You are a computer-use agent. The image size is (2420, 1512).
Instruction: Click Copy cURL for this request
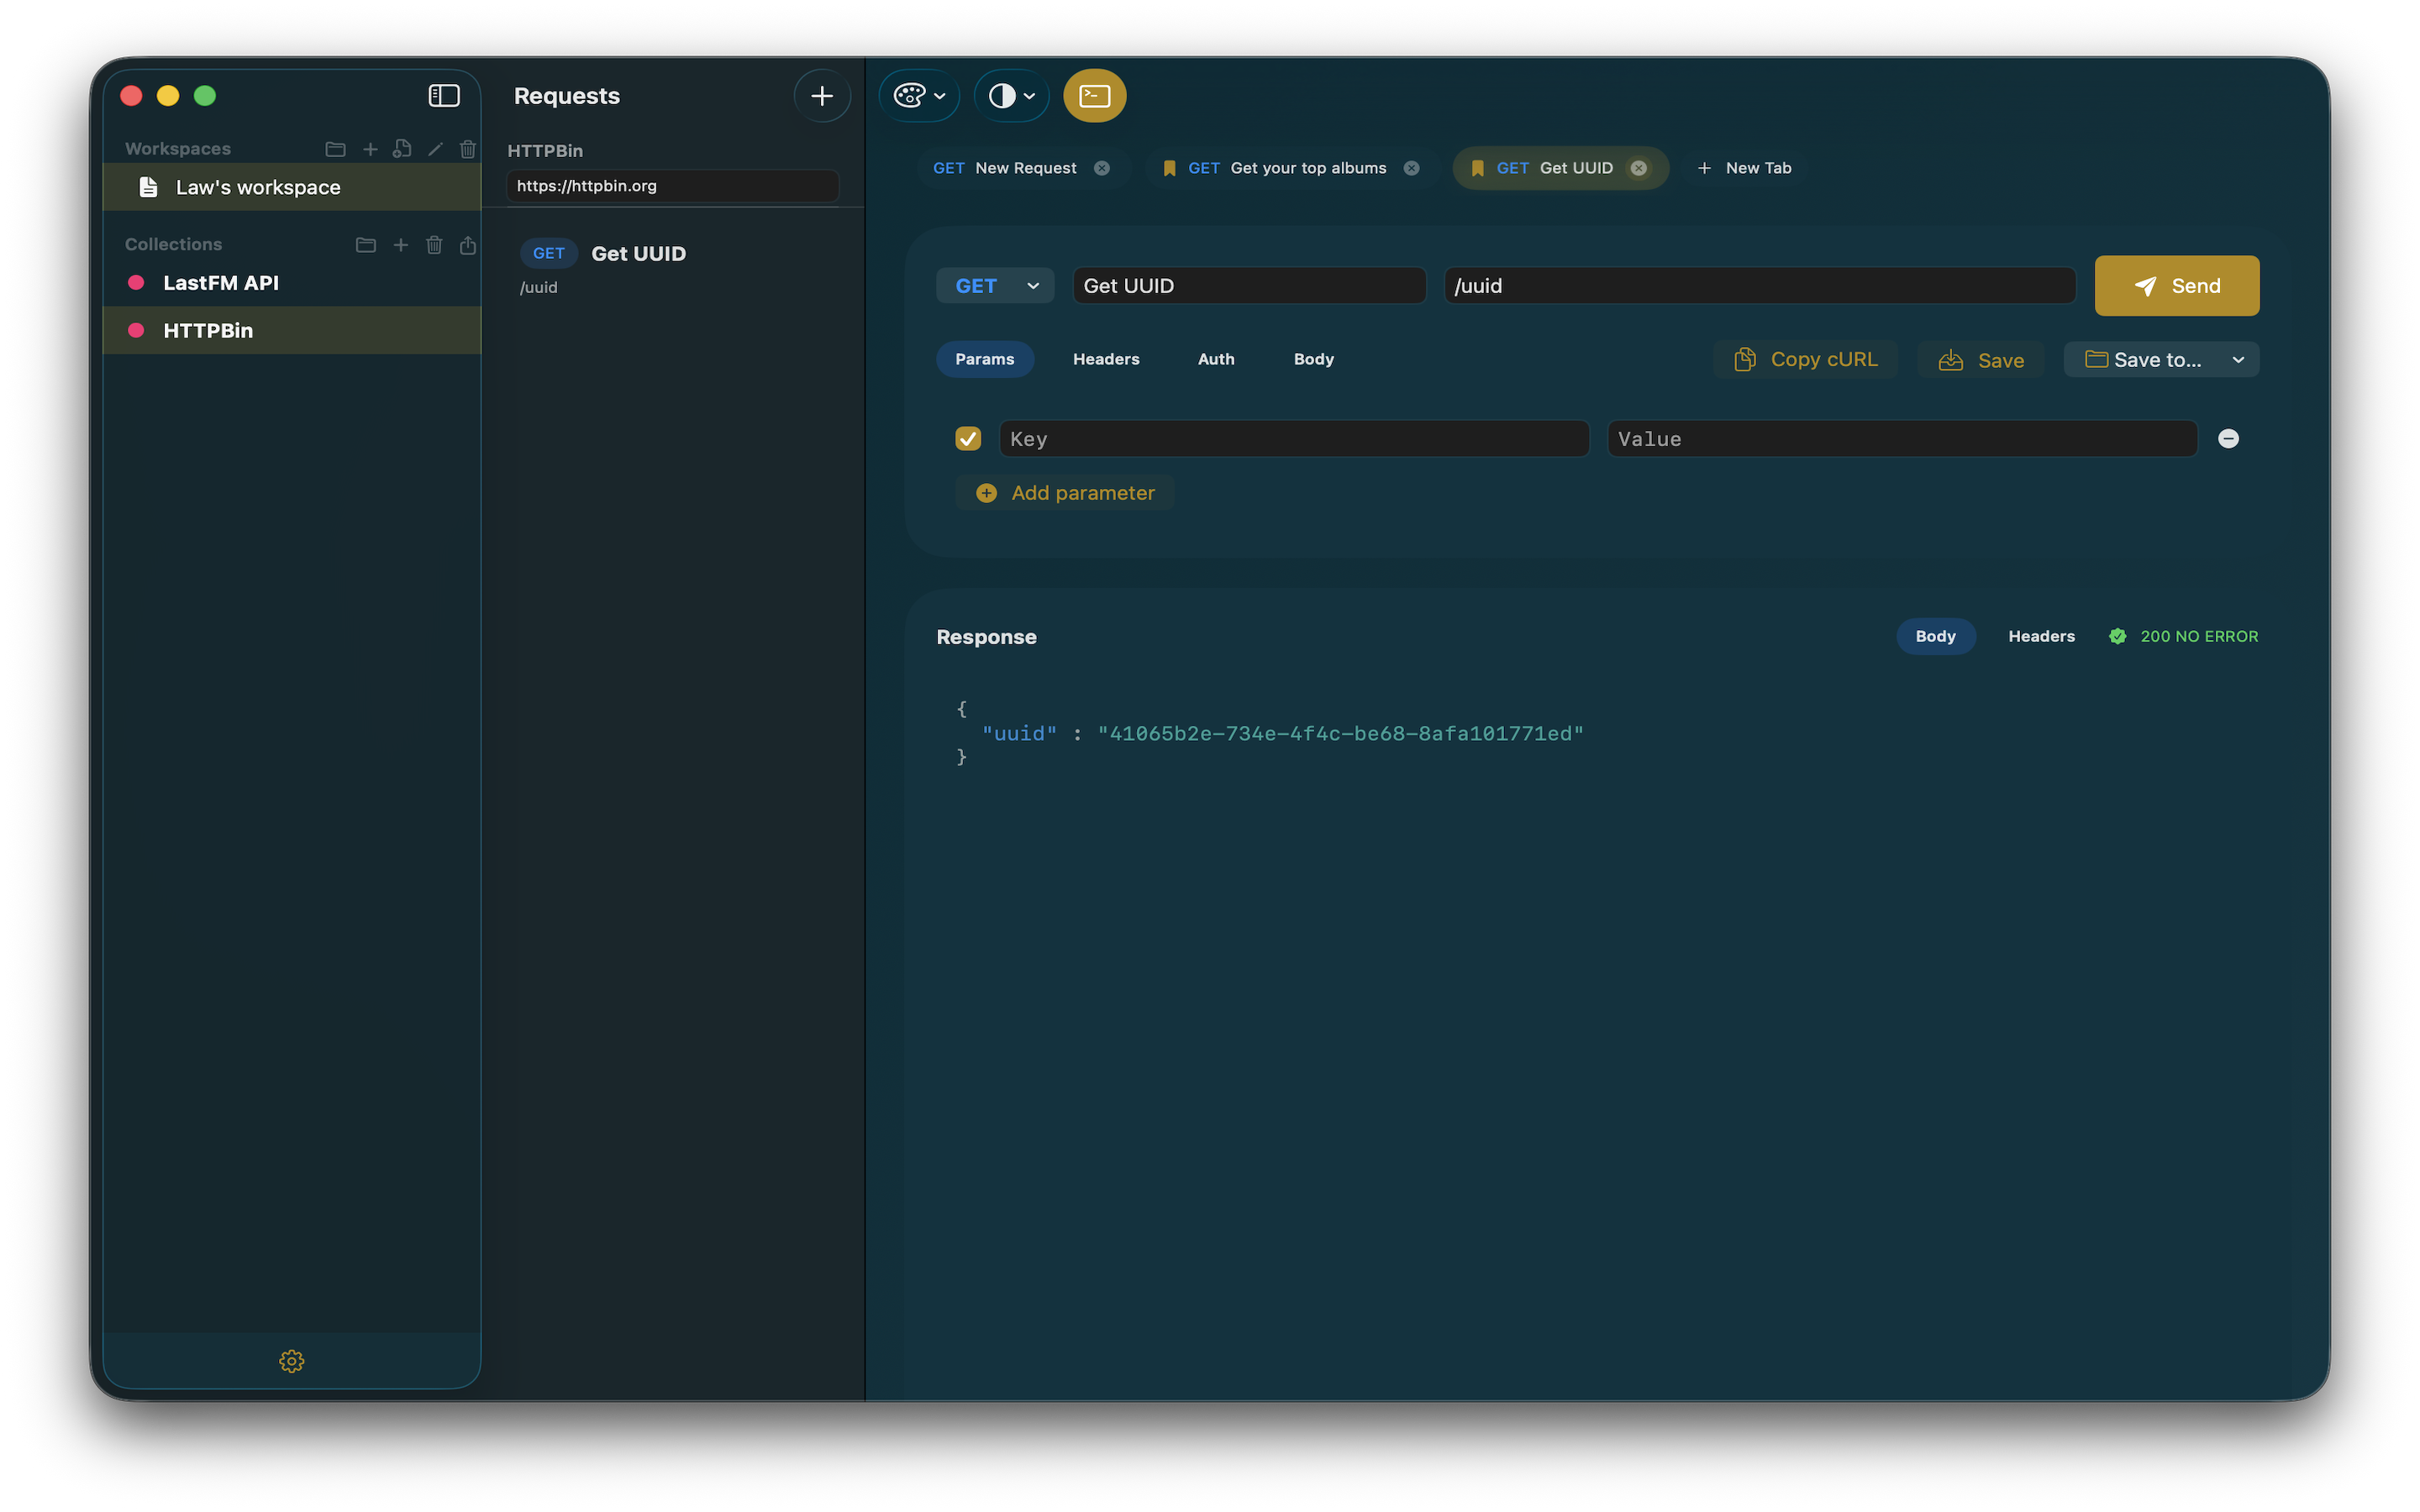[1805, 359]
